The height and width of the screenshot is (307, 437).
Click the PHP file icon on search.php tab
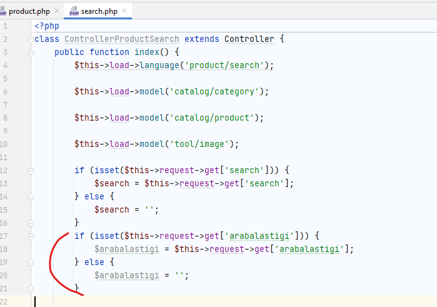(x=74, y=11)
